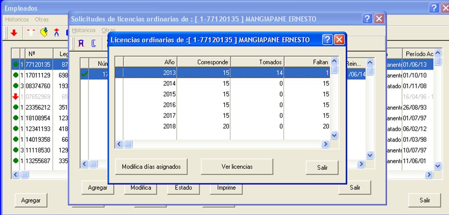
Task: Click the red-shirted person toolbar icon
Action: coord(56,32)
